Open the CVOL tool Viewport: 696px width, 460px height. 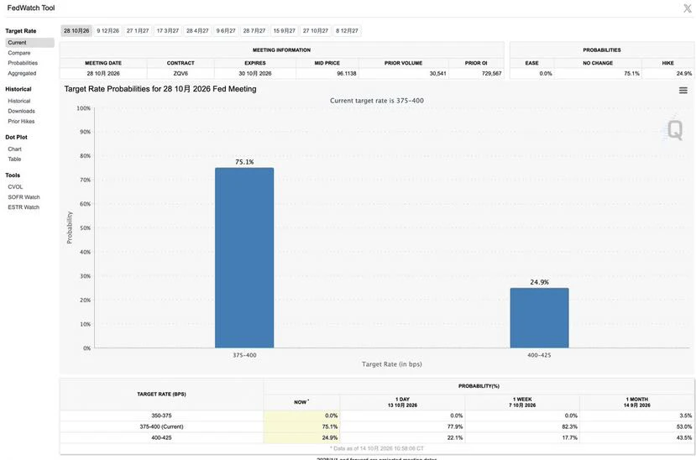(x=15, y=186)
